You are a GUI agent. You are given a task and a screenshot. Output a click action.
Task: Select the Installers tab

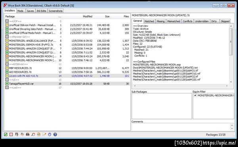coord(10,10)
